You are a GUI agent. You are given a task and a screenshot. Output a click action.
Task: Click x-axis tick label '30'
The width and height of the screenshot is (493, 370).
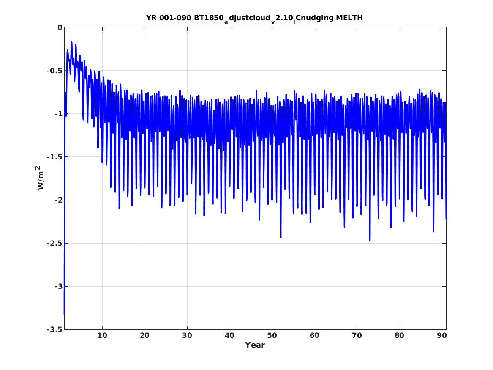coord(187,336)
